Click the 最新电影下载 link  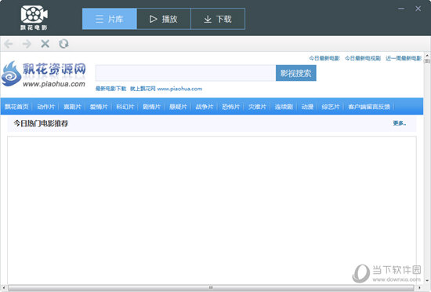coord(110,89)
